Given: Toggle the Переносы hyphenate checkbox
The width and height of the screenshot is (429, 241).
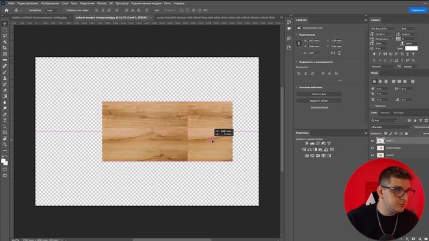Looking at the screenshot, I should (x=373, y=106).
